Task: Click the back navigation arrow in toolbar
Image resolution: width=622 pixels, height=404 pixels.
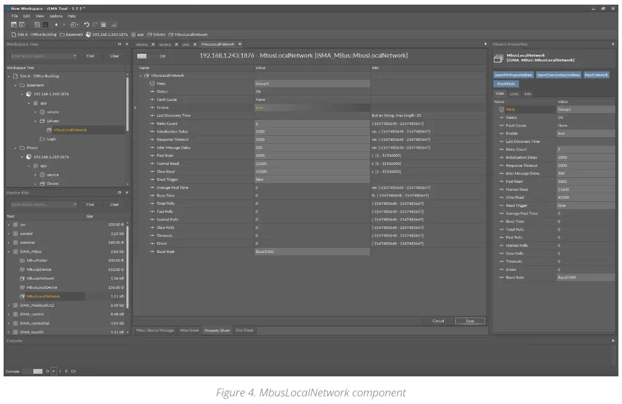Action: [56, 25]
